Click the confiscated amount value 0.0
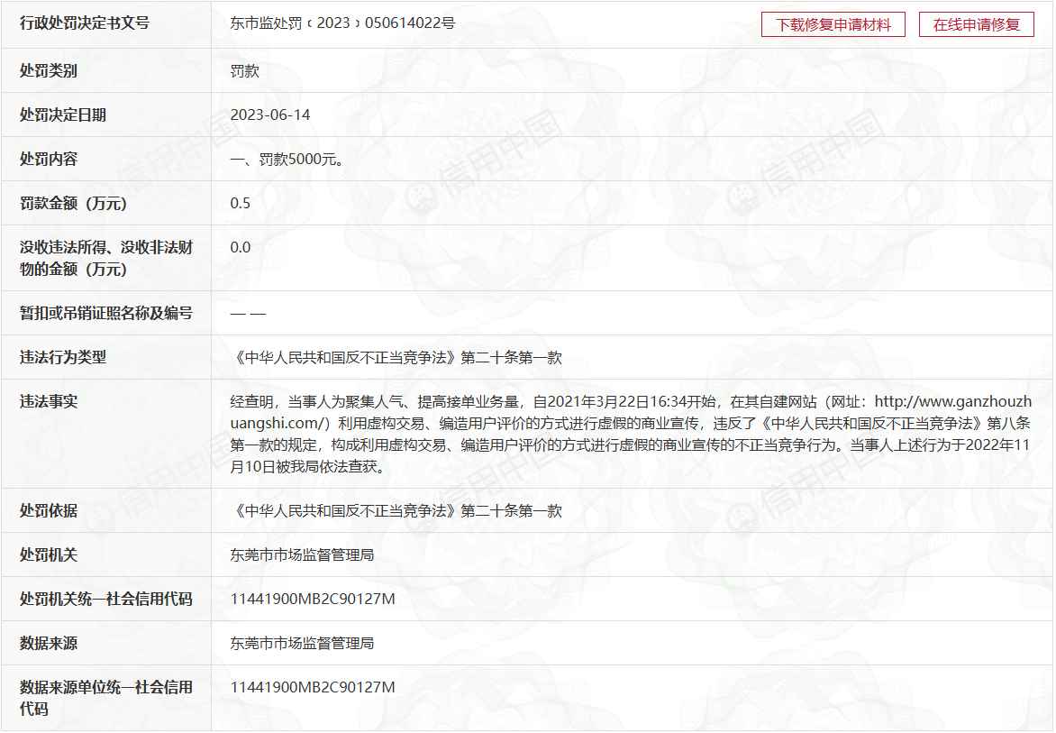The image size is (1056, 733). (241, 248)
